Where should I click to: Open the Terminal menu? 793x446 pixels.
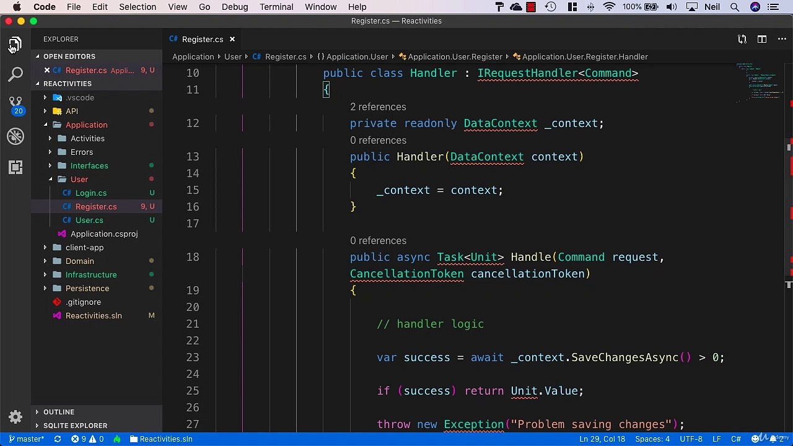[x=276, y=7]
